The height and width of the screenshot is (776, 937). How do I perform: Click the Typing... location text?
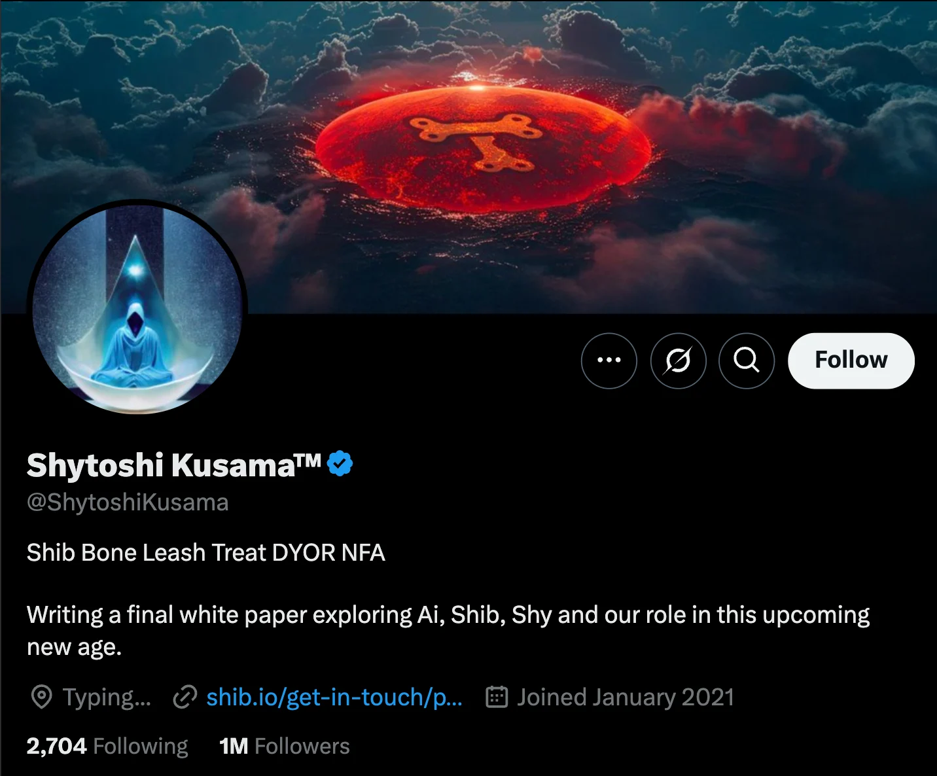pyautogui.click(x=107, y=697)
